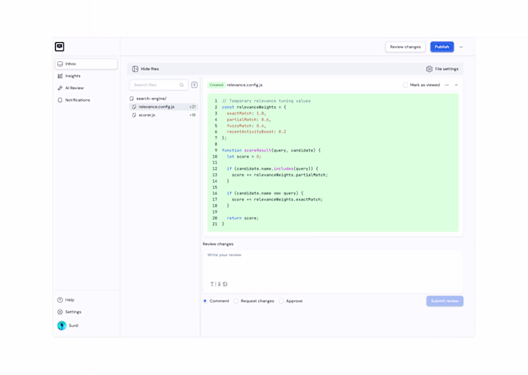This screenshot has height=375, width=528.
Task: Select the Approve radio option
Action: [281, 301]
